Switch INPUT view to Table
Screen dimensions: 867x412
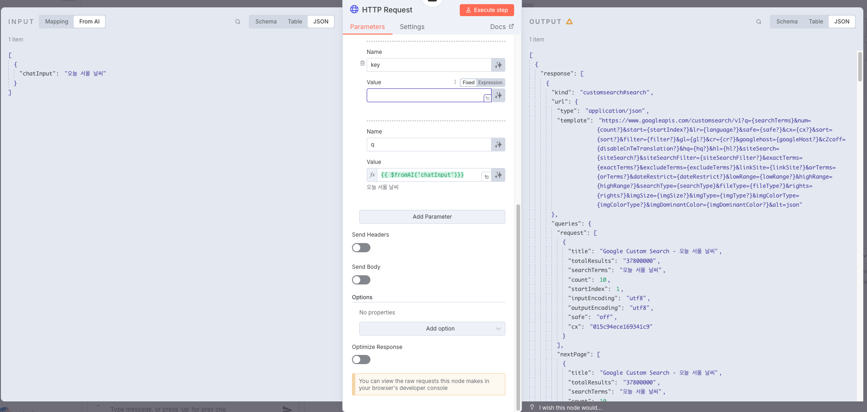point(295,22)
